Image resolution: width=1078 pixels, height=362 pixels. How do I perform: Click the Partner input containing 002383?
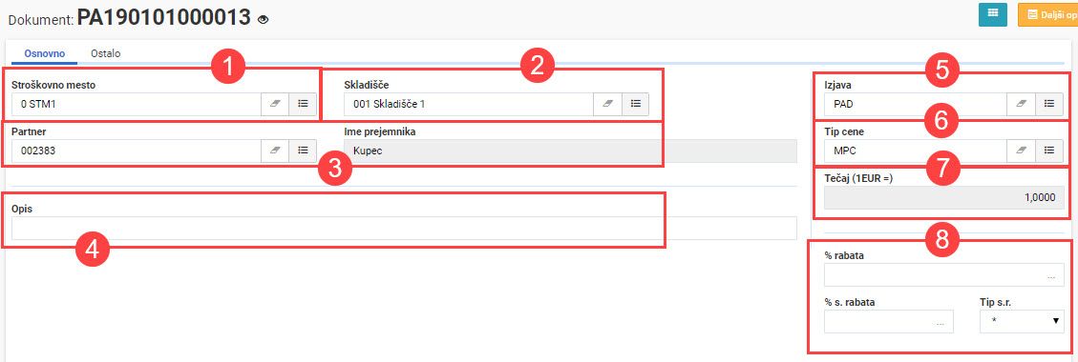[137, 151]
